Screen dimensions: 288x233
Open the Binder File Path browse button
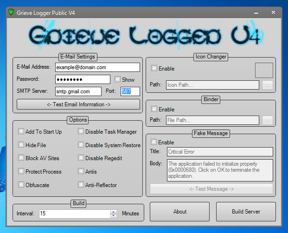pyautogui.click(x=267, y=120)
